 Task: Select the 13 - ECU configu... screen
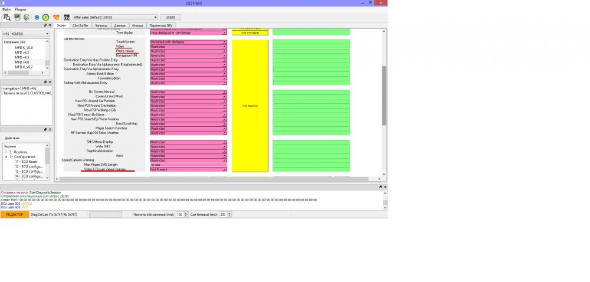point(28,172)
